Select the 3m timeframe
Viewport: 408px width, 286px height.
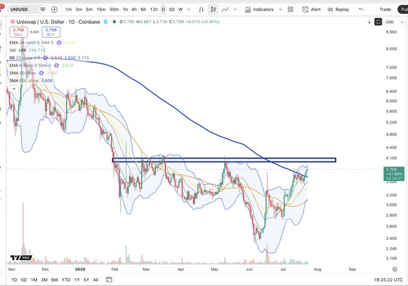[79, 10]
